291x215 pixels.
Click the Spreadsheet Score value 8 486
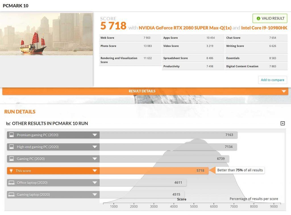(210, 58)
